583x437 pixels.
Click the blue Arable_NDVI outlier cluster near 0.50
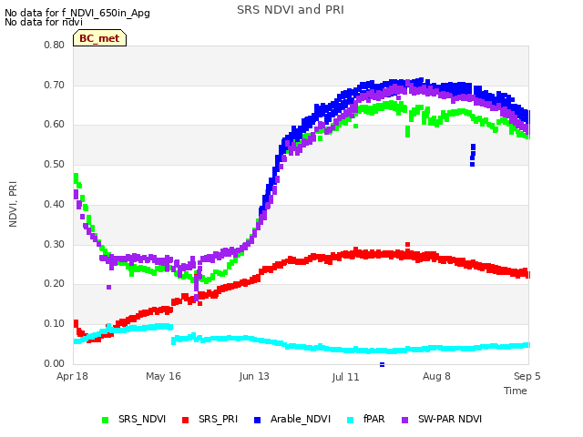point(473,156)
